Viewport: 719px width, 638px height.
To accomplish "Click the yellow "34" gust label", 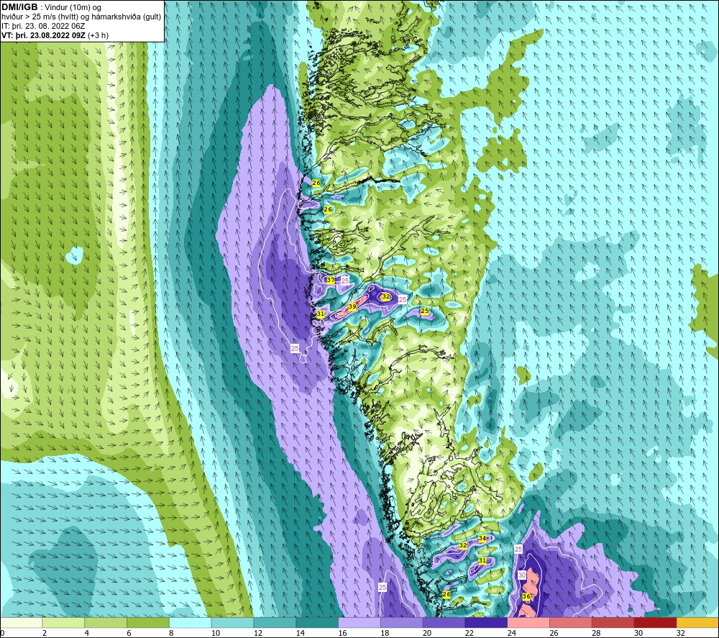I will pyautogui.click(x=482, y=539).
